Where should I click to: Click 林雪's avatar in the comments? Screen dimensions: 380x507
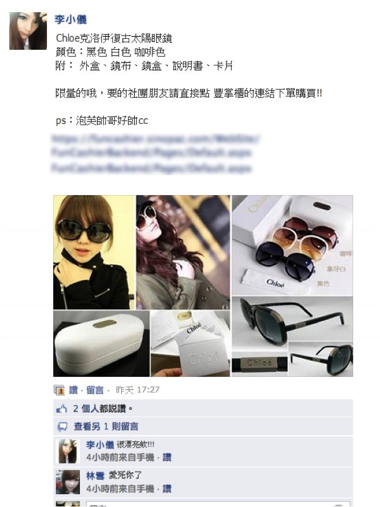tap(68, 483)
